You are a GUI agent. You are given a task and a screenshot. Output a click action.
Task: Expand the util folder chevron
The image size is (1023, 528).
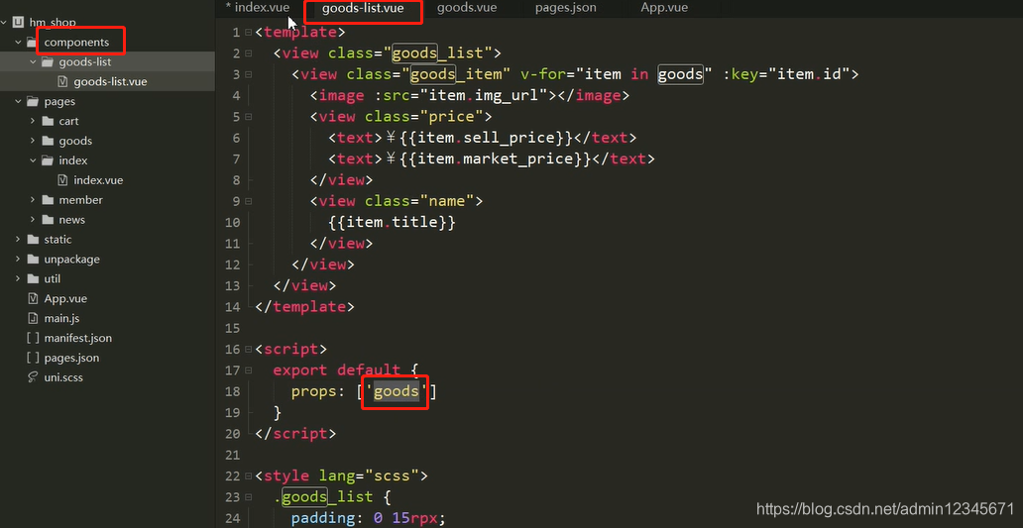coord(18,279)
